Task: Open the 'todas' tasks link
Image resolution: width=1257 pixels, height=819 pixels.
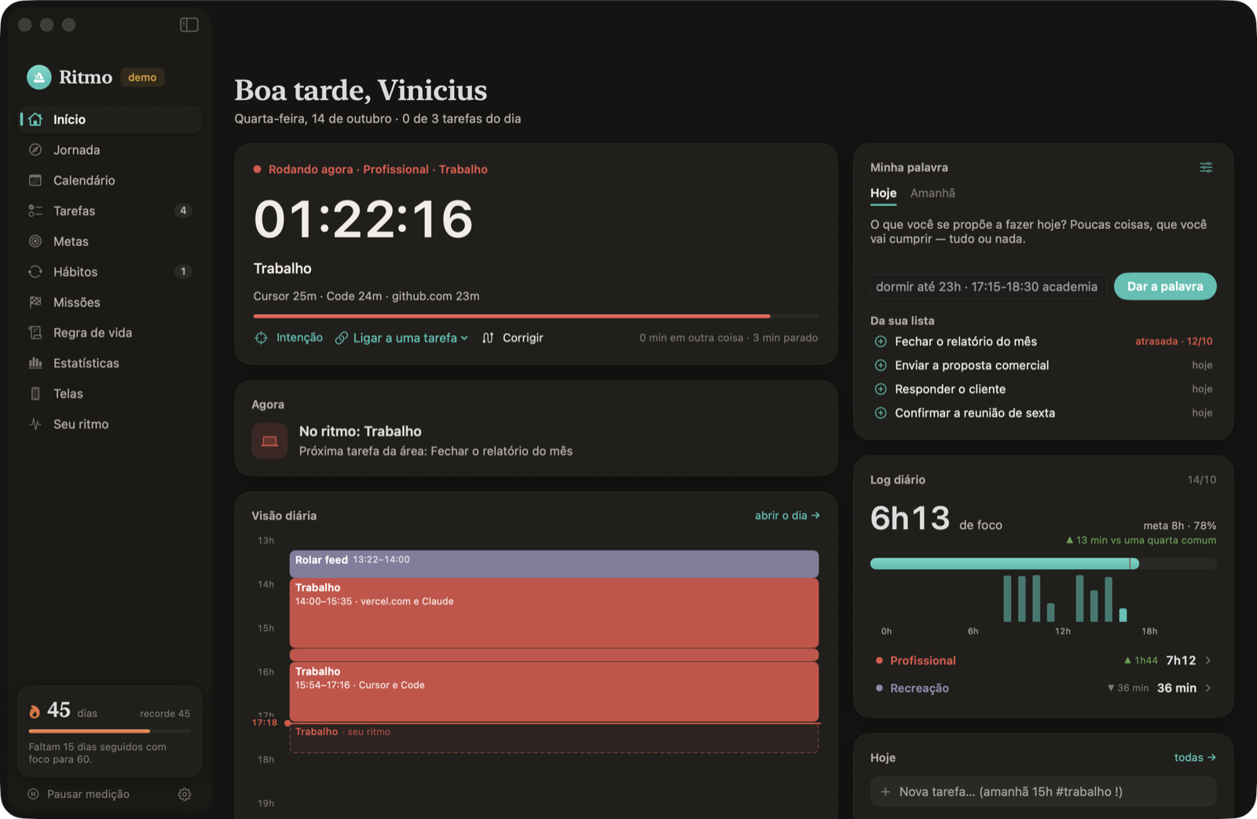Action: pyautogui.click(x=1195, y=758)
